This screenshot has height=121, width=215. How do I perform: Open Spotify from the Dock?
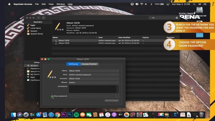click(76, 115)
